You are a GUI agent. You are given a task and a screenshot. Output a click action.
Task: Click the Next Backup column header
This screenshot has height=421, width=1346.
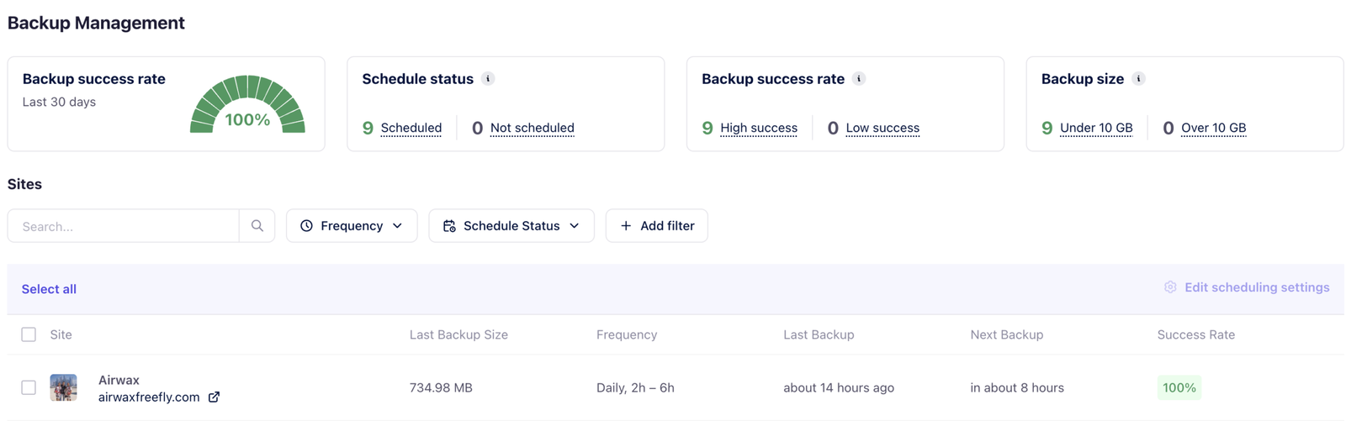pyautogui.click(x=1007, y=334)
